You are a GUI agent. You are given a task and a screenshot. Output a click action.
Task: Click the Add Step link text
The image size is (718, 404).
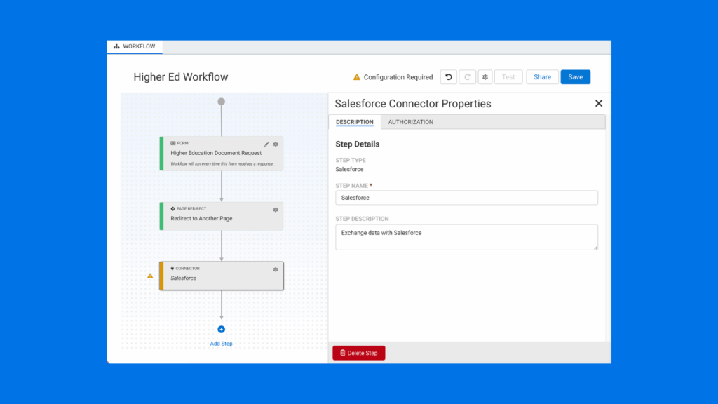pyautogui.click(x=221, y=344)
